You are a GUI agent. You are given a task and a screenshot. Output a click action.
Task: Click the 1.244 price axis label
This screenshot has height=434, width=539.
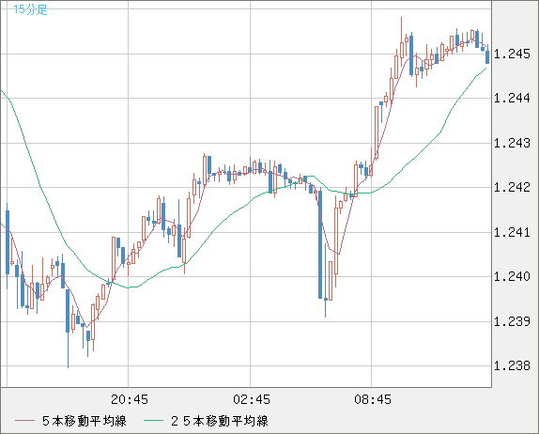pyautogui.click(x=512, y=99)
